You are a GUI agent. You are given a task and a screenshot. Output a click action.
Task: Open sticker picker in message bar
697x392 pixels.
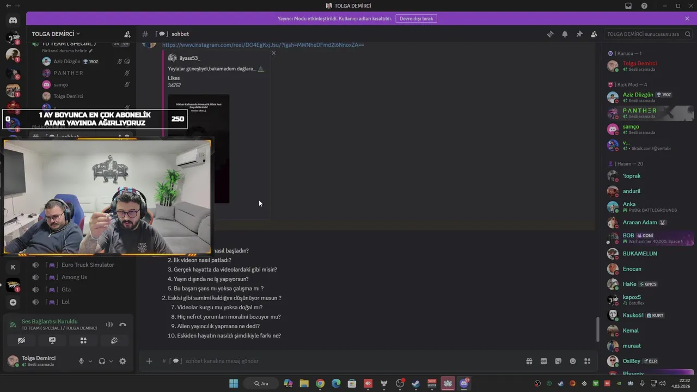pyautogui.click(x=558, y=361)
